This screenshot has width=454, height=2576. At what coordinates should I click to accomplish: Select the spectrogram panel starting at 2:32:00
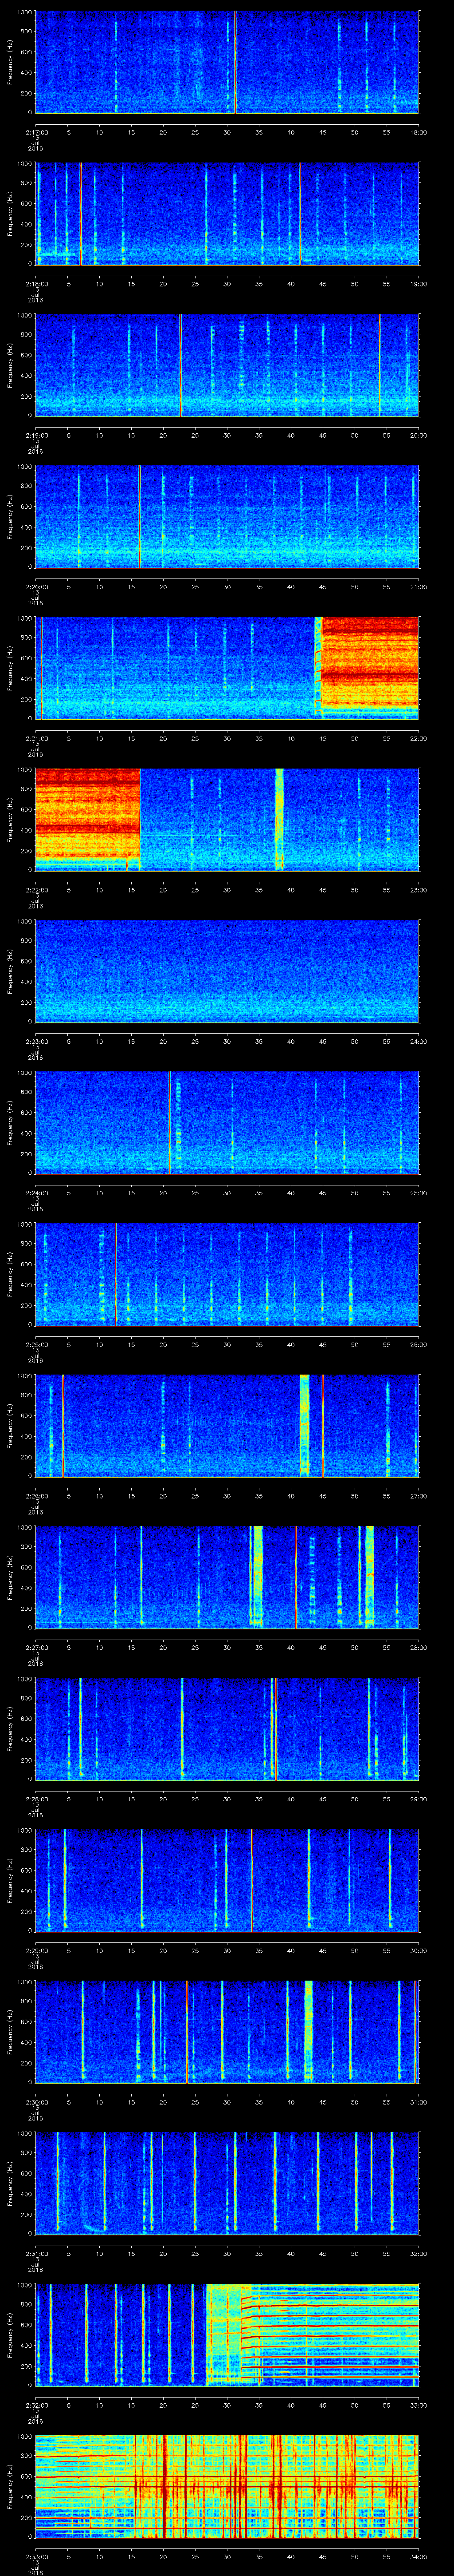(x=227, y=2334)
